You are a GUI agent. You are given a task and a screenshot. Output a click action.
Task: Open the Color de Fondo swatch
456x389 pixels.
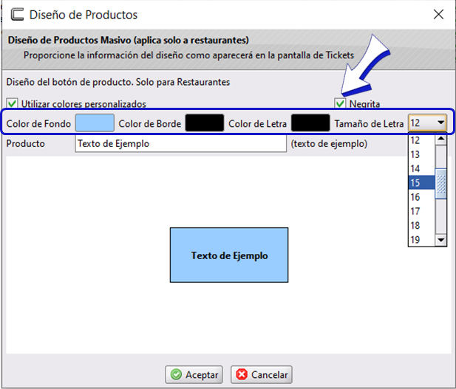click(95, 123)
